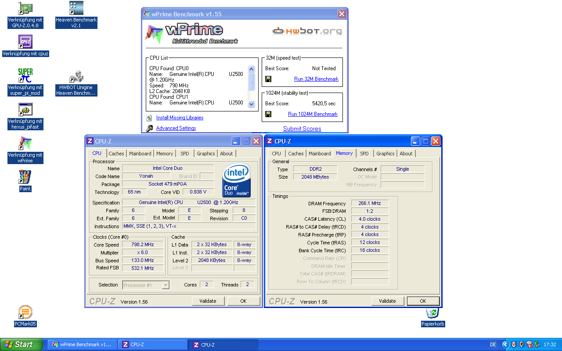Switch to SPD tab in right CPU-Z window

pos(364,154)
